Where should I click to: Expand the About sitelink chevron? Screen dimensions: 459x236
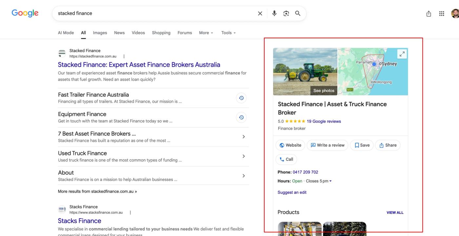243,176
